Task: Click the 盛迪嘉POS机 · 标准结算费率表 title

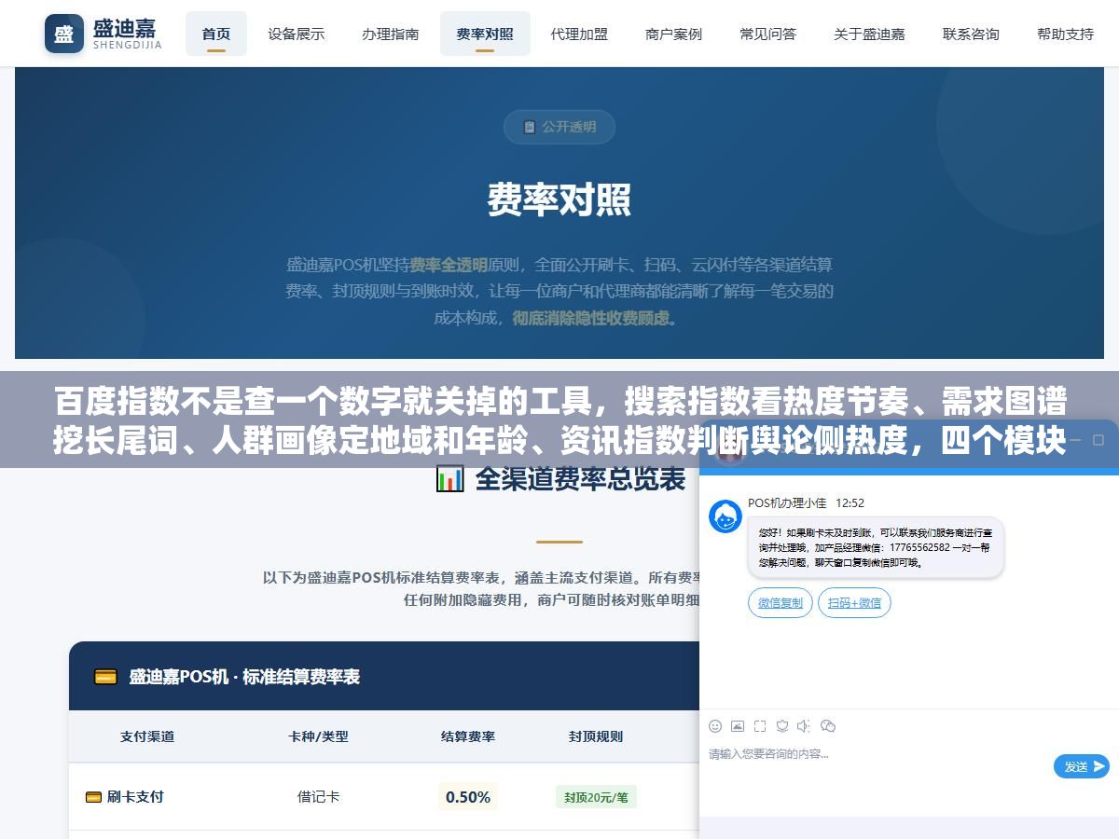Action: 244,677
